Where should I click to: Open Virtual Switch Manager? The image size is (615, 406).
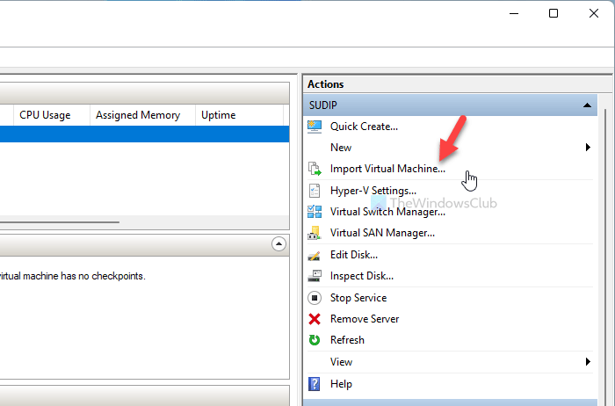point(387,212)
